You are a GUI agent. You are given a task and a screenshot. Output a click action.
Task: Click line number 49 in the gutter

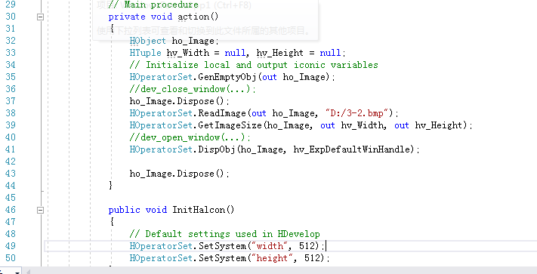point(11,246)
